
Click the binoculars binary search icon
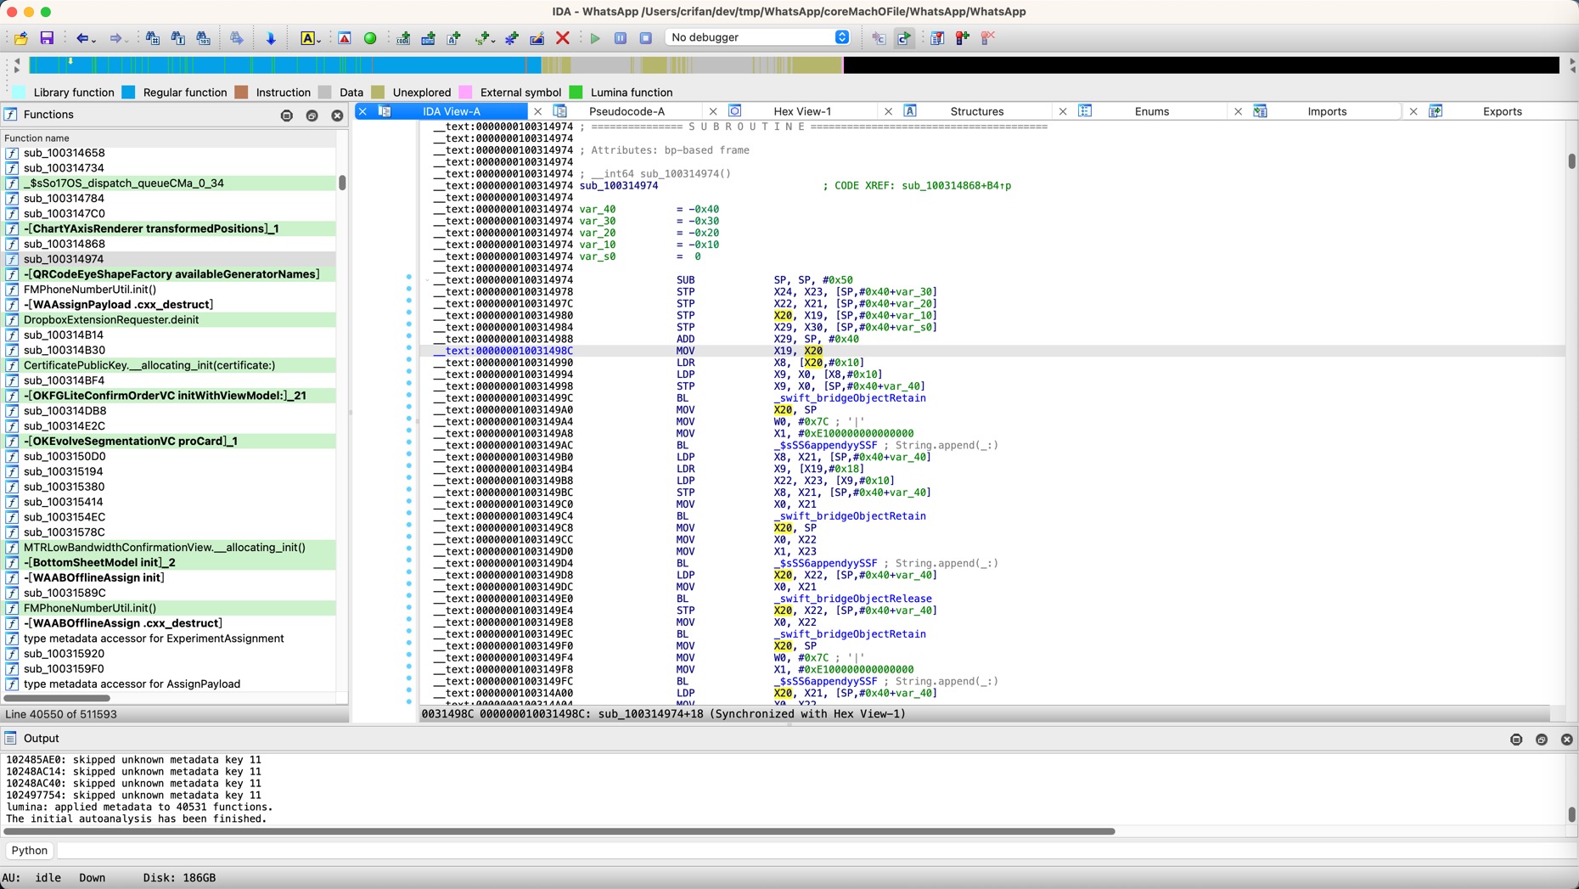tap(204, 38)
